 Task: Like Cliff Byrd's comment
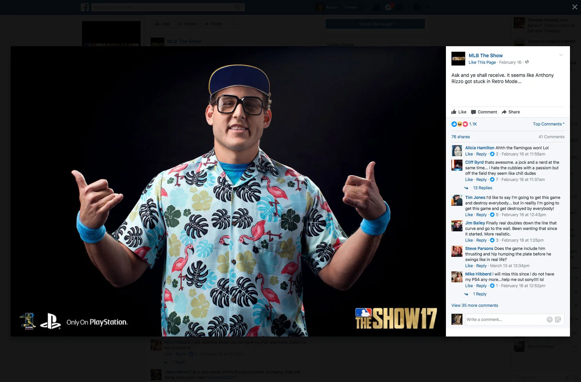coord(469,180)
